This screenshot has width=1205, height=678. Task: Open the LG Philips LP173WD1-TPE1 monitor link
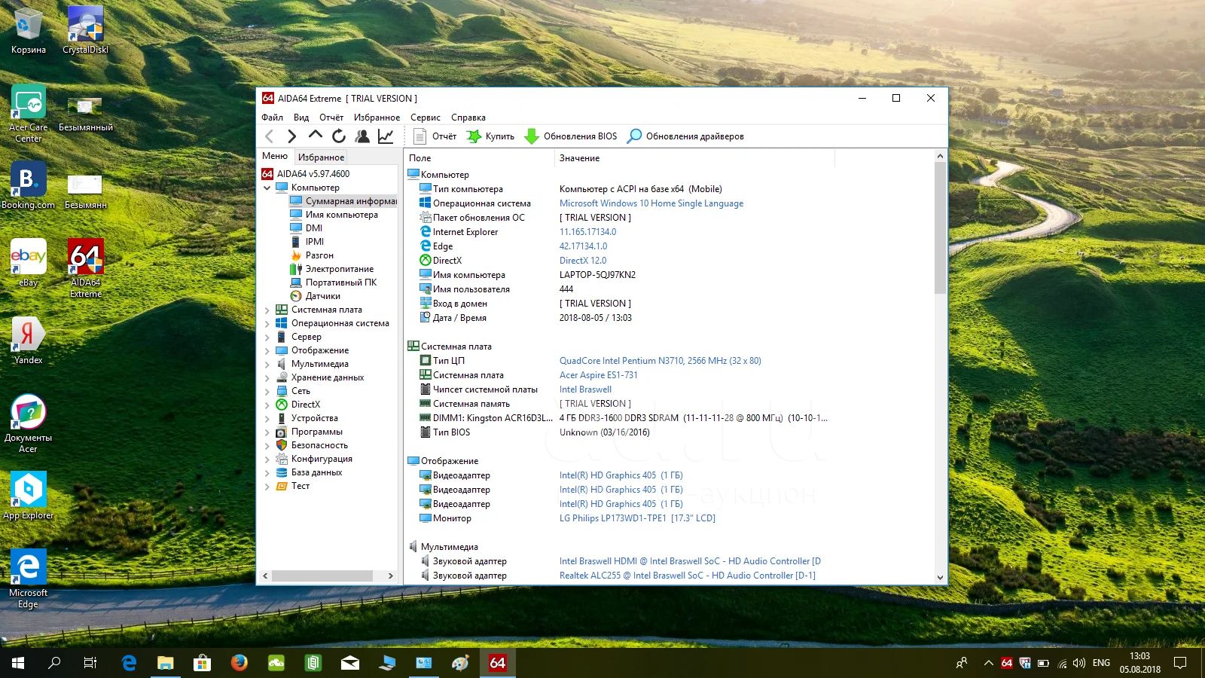click(637, 518)
